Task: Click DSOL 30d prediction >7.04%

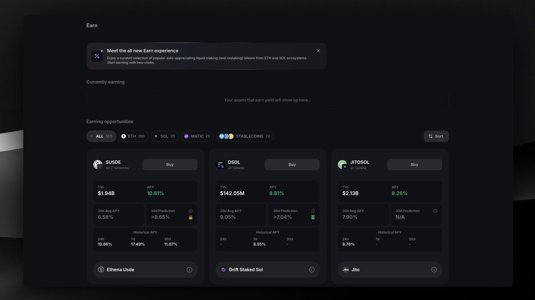Action: point(283,217)
